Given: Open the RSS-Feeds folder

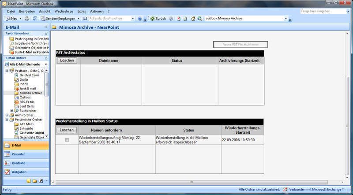Looking at the screenshot, I should (27, 102).
